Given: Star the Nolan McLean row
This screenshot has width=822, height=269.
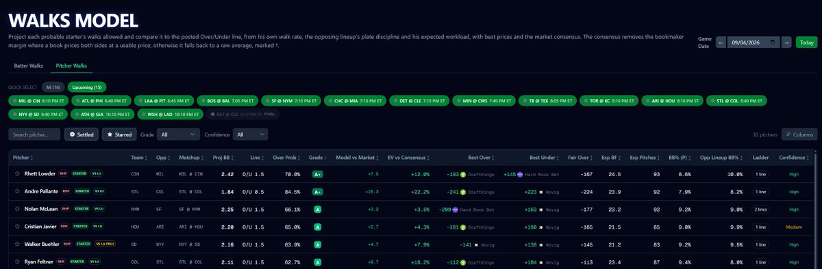Looking at the screenshot, I should pyautogui.click(x=17, y=209).
